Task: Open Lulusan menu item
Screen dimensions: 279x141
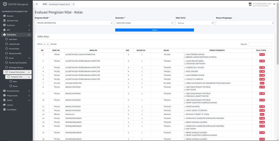Action: pyautogui.click(x=16, y=105)
